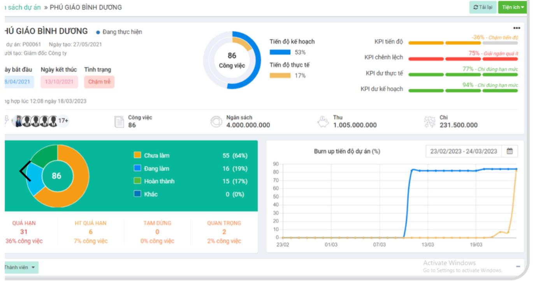Click the left chevron arrow on chart

(x=25, y=171)
